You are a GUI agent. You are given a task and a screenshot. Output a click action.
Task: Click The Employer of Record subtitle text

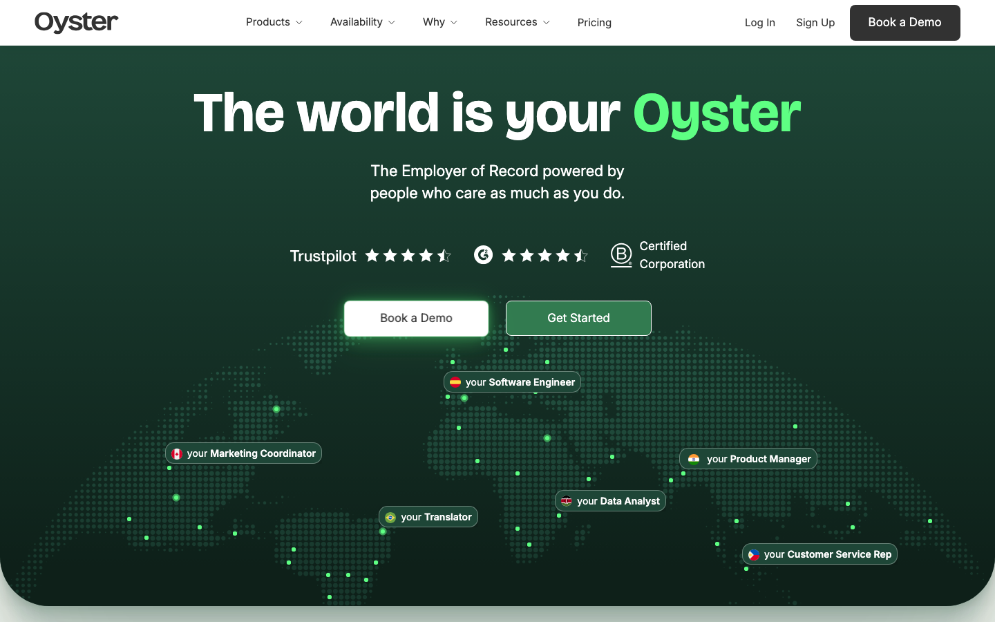click(497, 182)
